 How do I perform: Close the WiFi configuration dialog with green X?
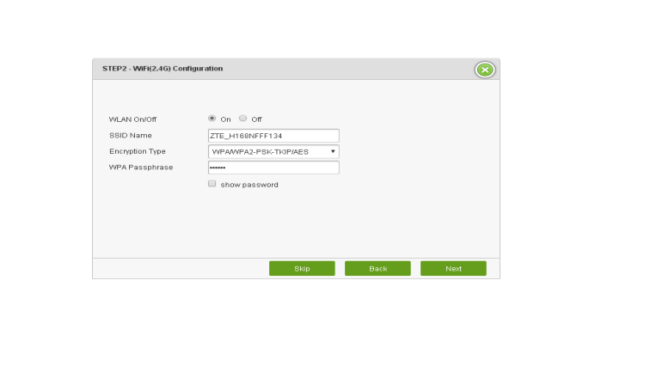[485, 70]
